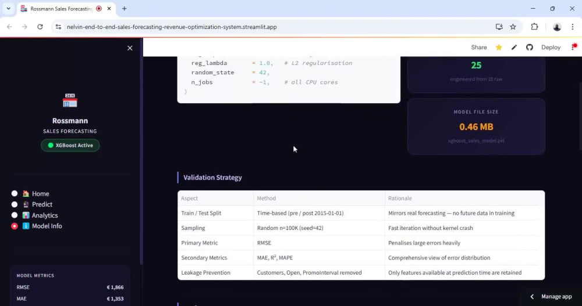
Task: Click the Time-based (pre / post 2015-01-01) cell
Action: point(319,213)
